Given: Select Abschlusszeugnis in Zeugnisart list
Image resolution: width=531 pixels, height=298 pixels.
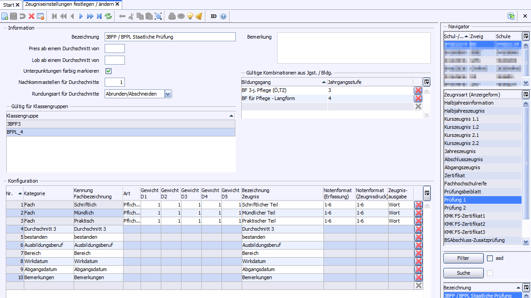Looking at the screenshot, I should [x=482, y=159].
